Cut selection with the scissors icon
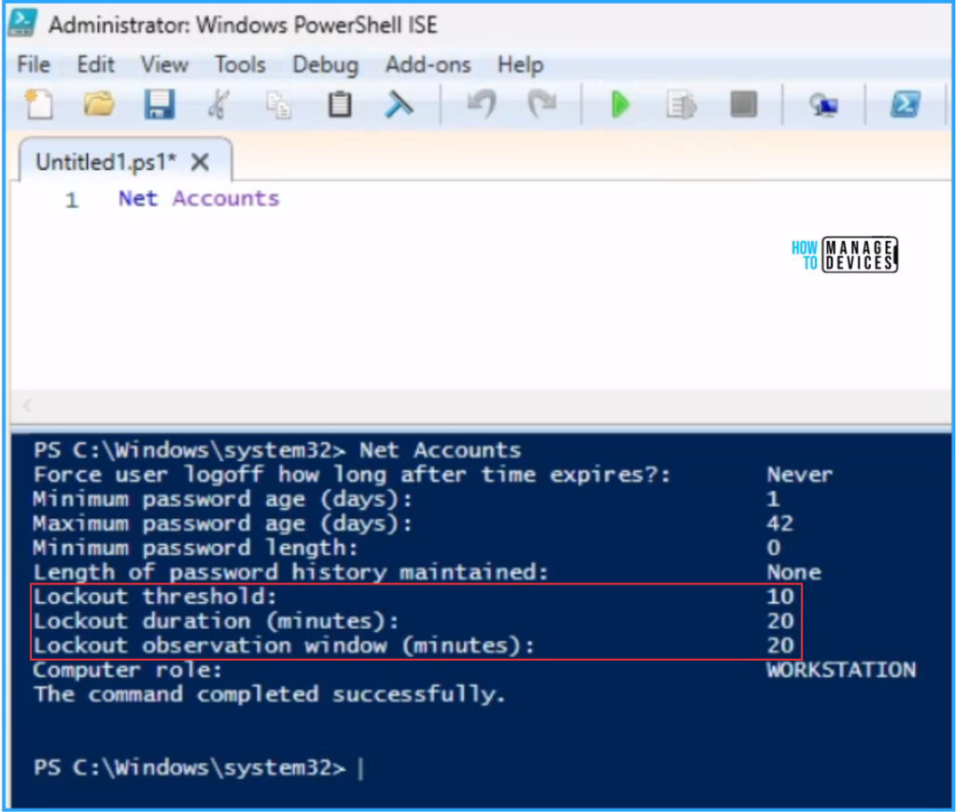This screenshot has width=956, height=812. [x=218, y=105]
